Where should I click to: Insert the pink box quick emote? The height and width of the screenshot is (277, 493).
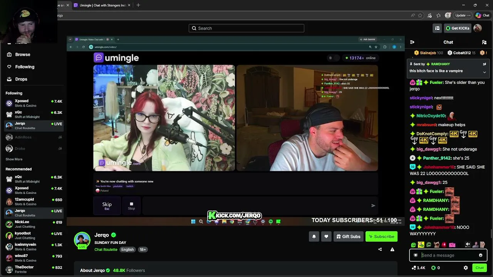[452, 245]
